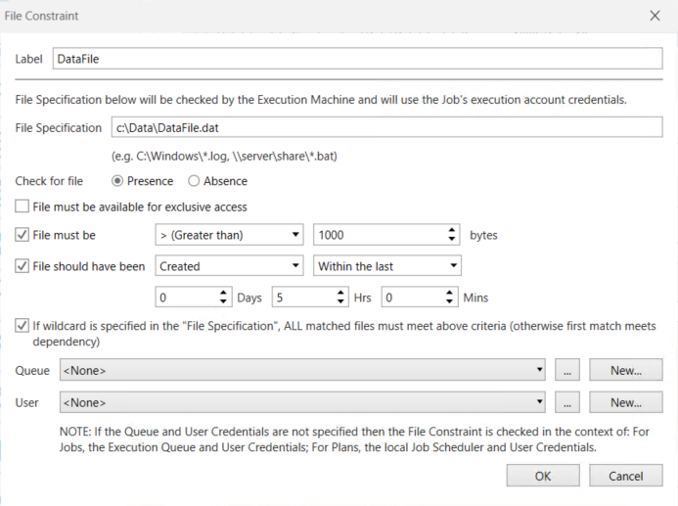Screen dimensions: 678x506
Task: Click the Label text field
Action: pos(356,59)
